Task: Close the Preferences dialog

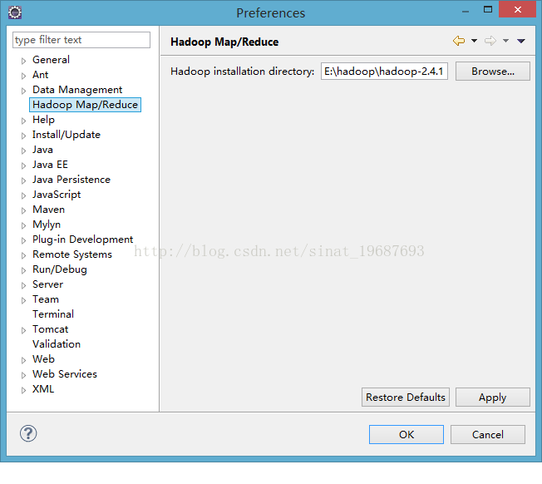Action: (517, 9)
